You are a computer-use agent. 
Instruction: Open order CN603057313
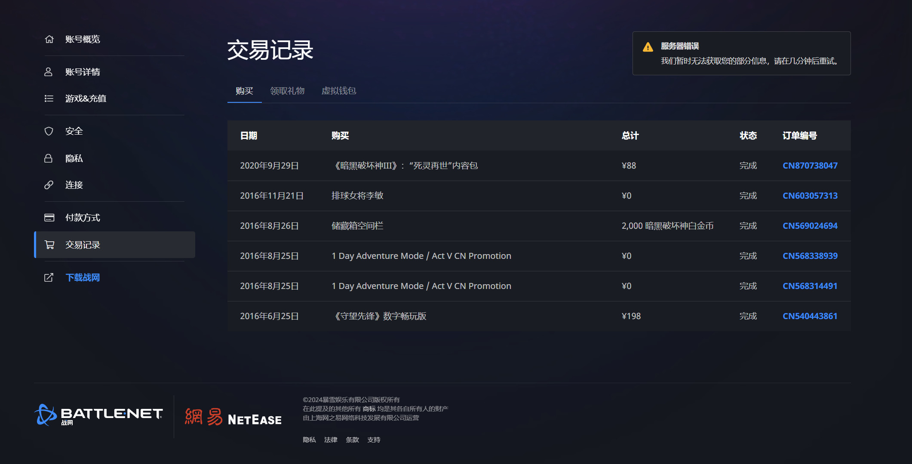coord(810,196)
